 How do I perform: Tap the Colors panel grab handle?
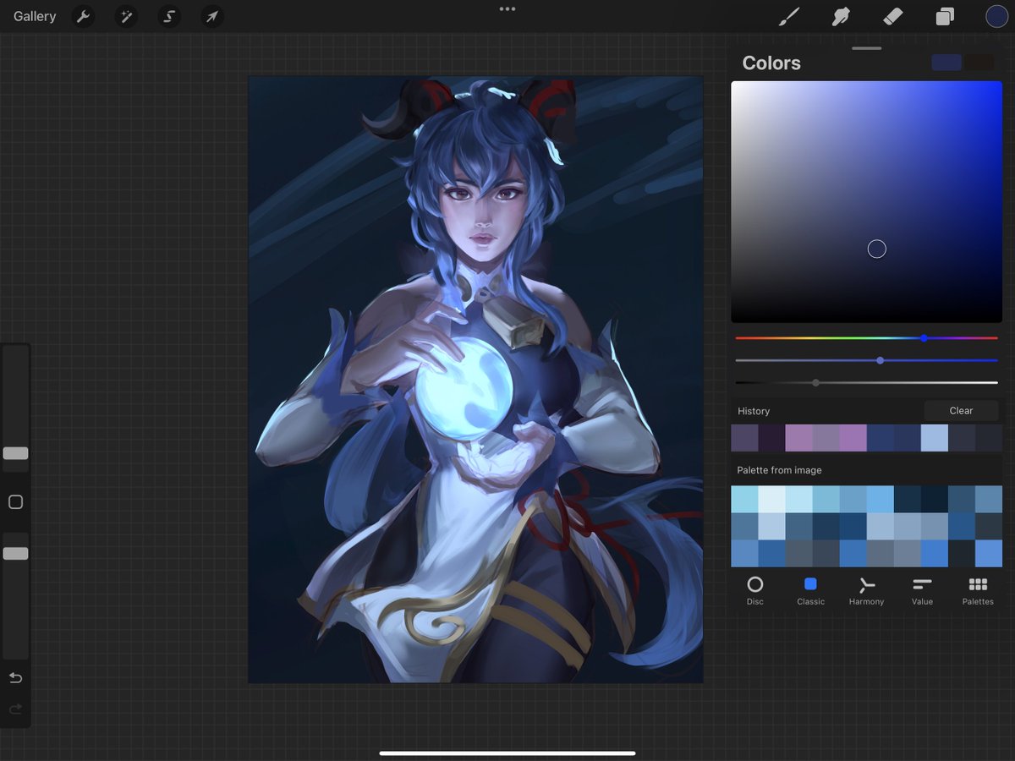(866, 48)
